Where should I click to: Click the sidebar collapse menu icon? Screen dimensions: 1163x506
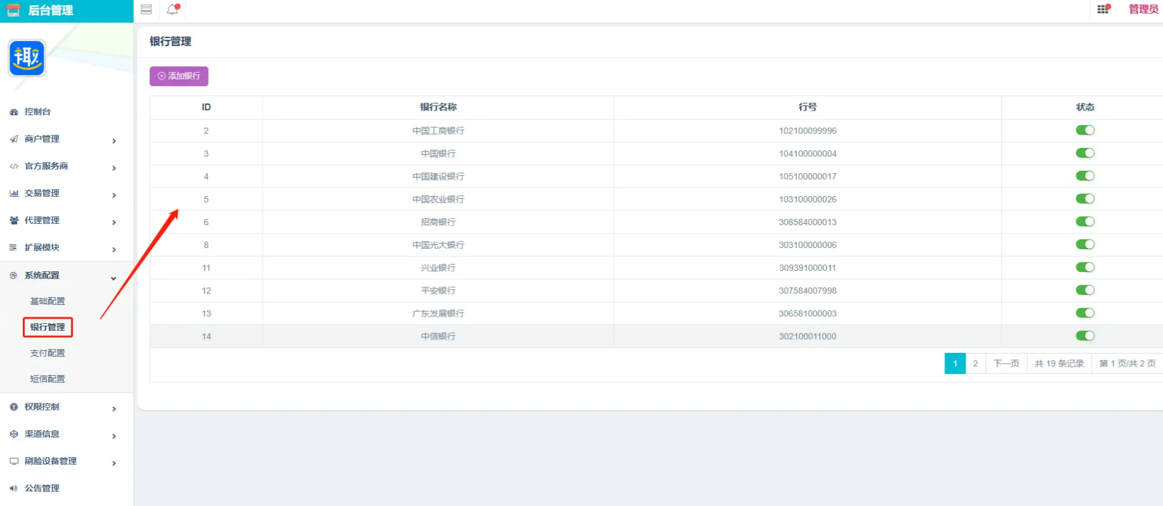click(x=146, y=9)
